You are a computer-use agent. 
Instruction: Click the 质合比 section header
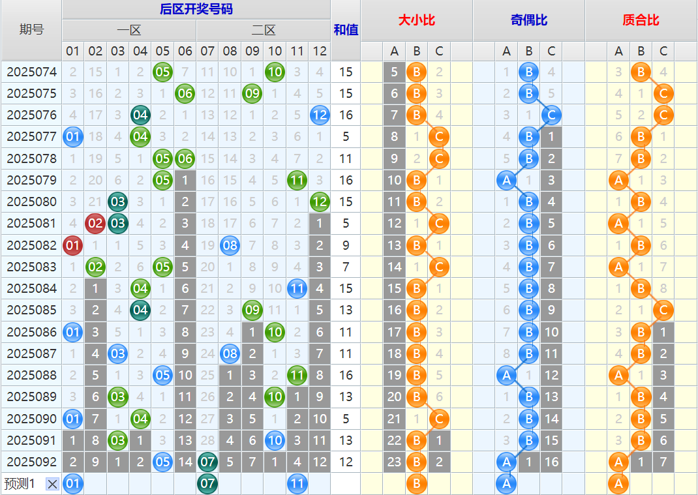(641, 20)
